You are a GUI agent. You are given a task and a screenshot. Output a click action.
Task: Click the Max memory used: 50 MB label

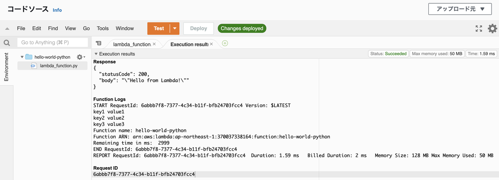tap(437, 54)
